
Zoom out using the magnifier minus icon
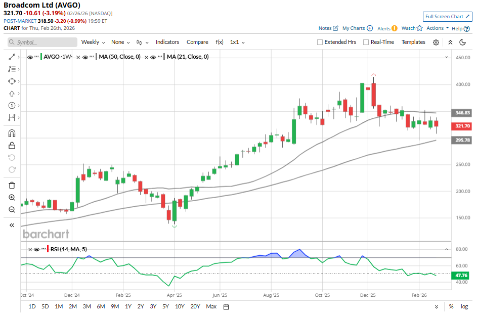tap(12, 209)
